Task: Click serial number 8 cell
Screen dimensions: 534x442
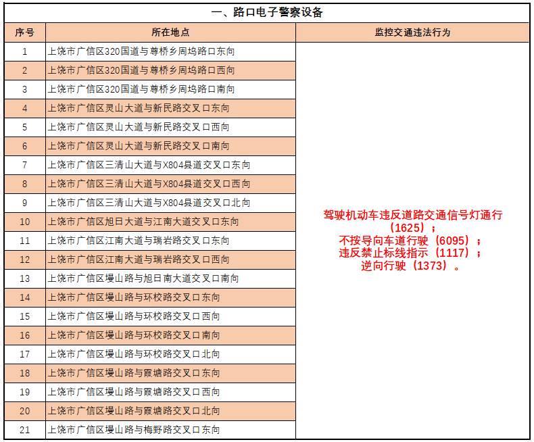Action: (24, 184)
